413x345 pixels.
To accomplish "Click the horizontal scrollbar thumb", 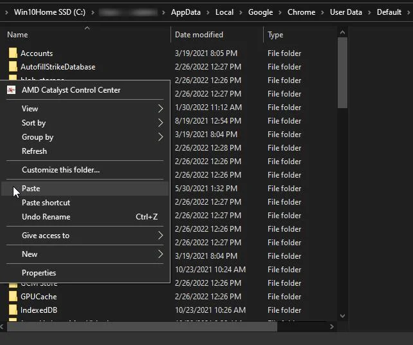I will point(142,327).
